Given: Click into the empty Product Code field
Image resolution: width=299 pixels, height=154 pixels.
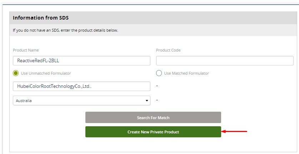Looking at the screenshot, I should pos(224,60).
